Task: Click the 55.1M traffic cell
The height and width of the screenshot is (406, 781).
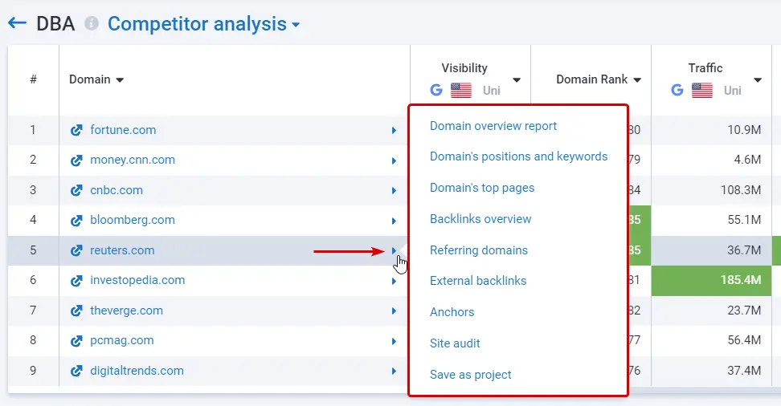Action: 711,221
